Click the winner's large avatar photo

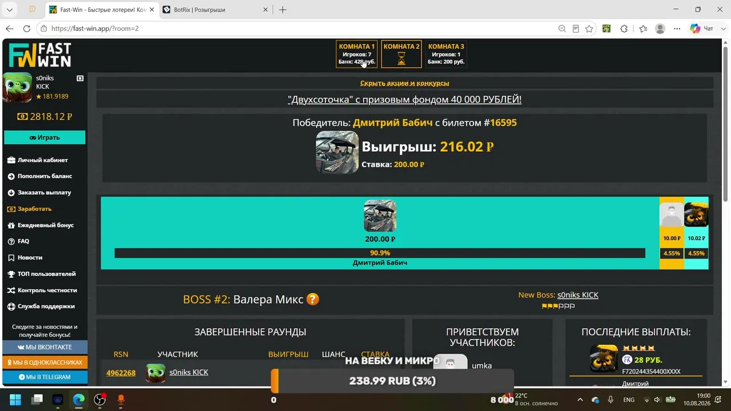tap(337, 152)
